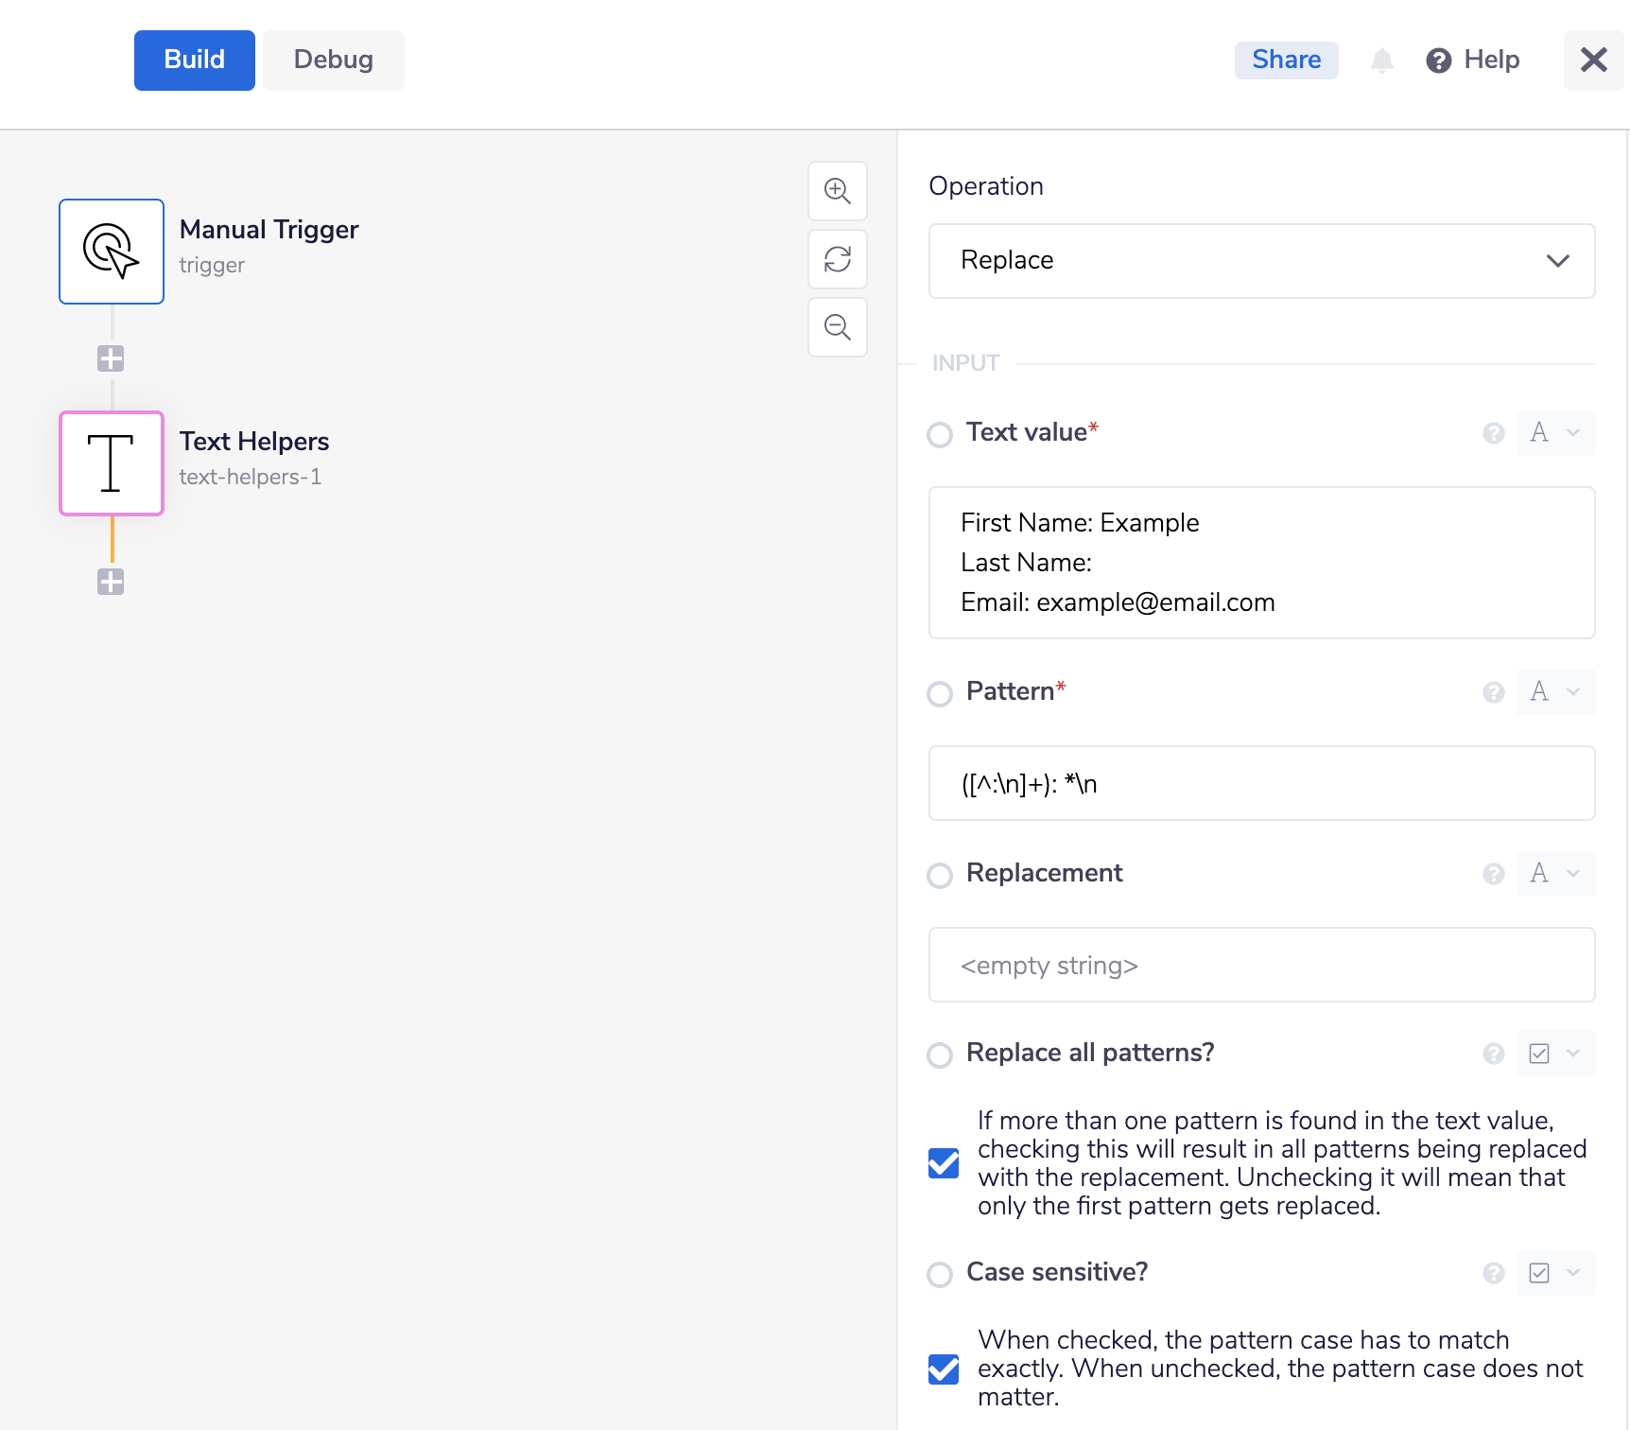Open the Operation dropdown showing Replace
Screen dimensions: 1630x1430
tap(1261, 261)
